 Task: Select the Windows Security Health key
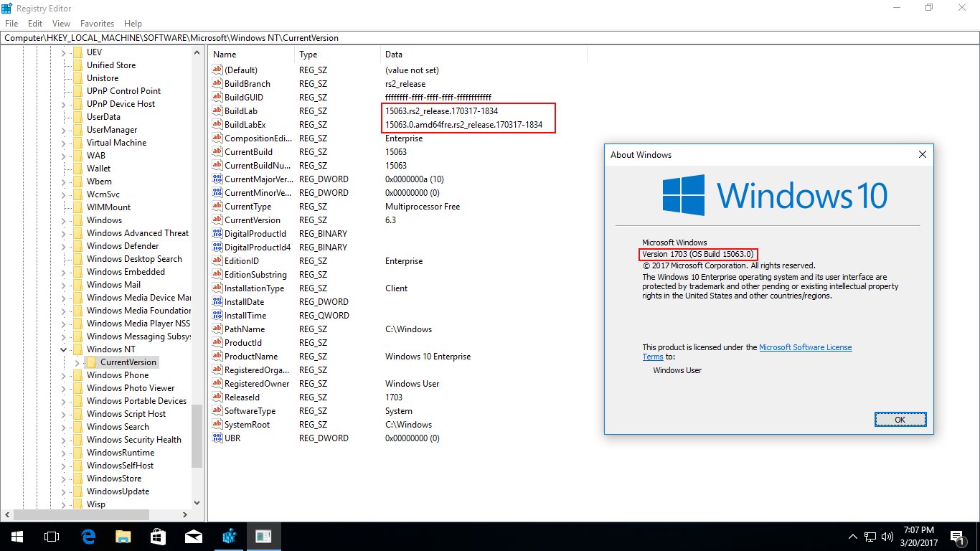click(x=133, y=440)
